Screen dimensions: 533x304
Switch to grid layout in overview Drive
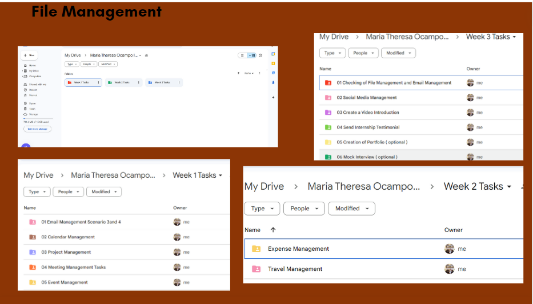click(x=251, y=55)
